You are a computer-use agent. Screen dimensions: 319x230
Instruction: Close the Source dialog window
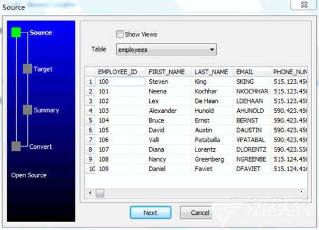(304, 5)
